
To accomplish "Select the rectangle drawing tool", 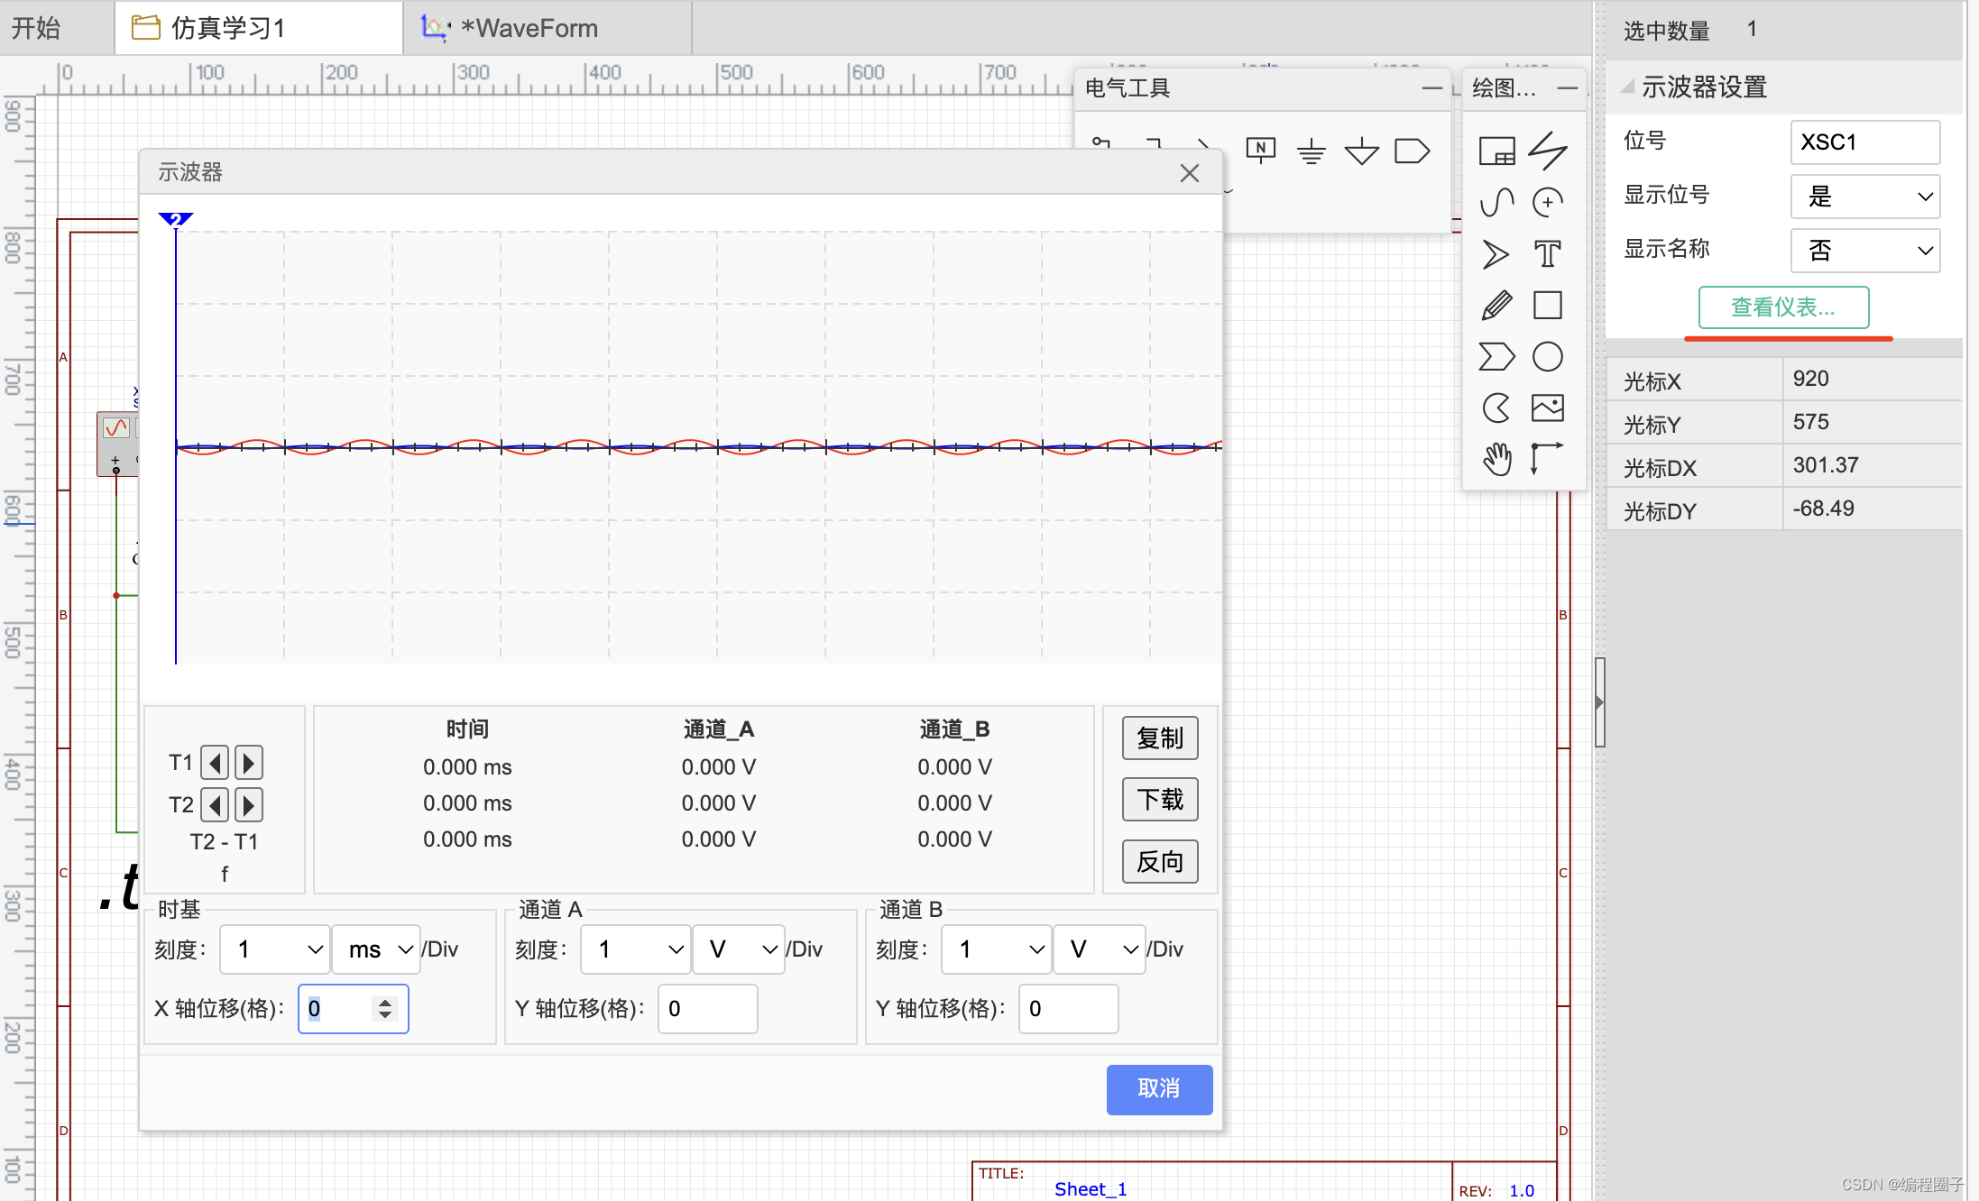I will pos(1547,306).
